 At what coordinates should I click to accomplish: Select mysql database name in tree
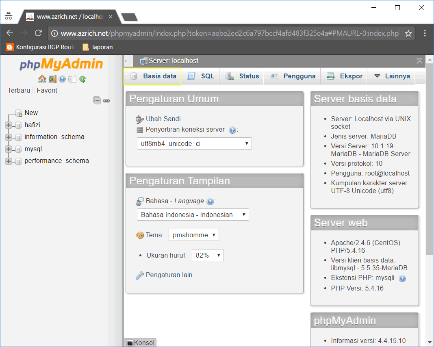click(x=33, y=149)
